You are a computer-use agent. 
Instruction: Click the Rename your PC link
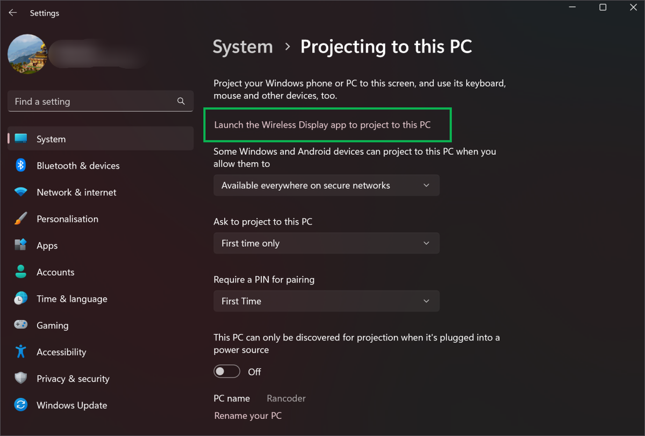click(x=248, y=415)
